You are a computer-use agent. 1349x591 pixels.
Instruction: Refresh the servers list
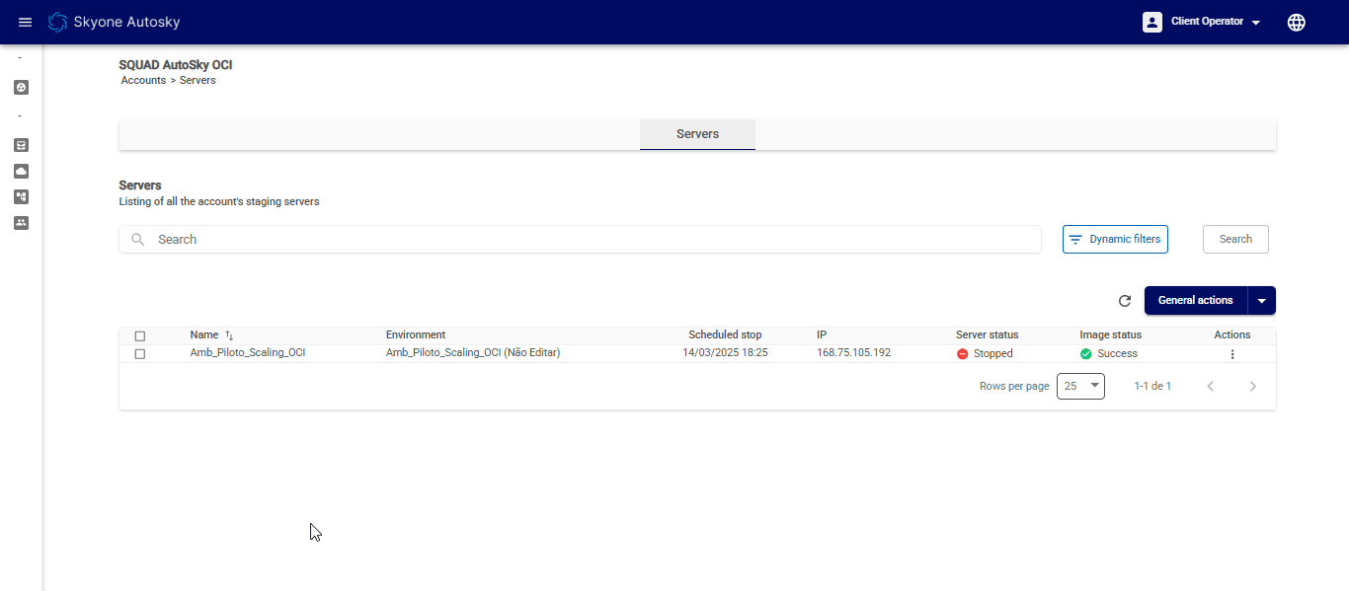click(1124, 301)
